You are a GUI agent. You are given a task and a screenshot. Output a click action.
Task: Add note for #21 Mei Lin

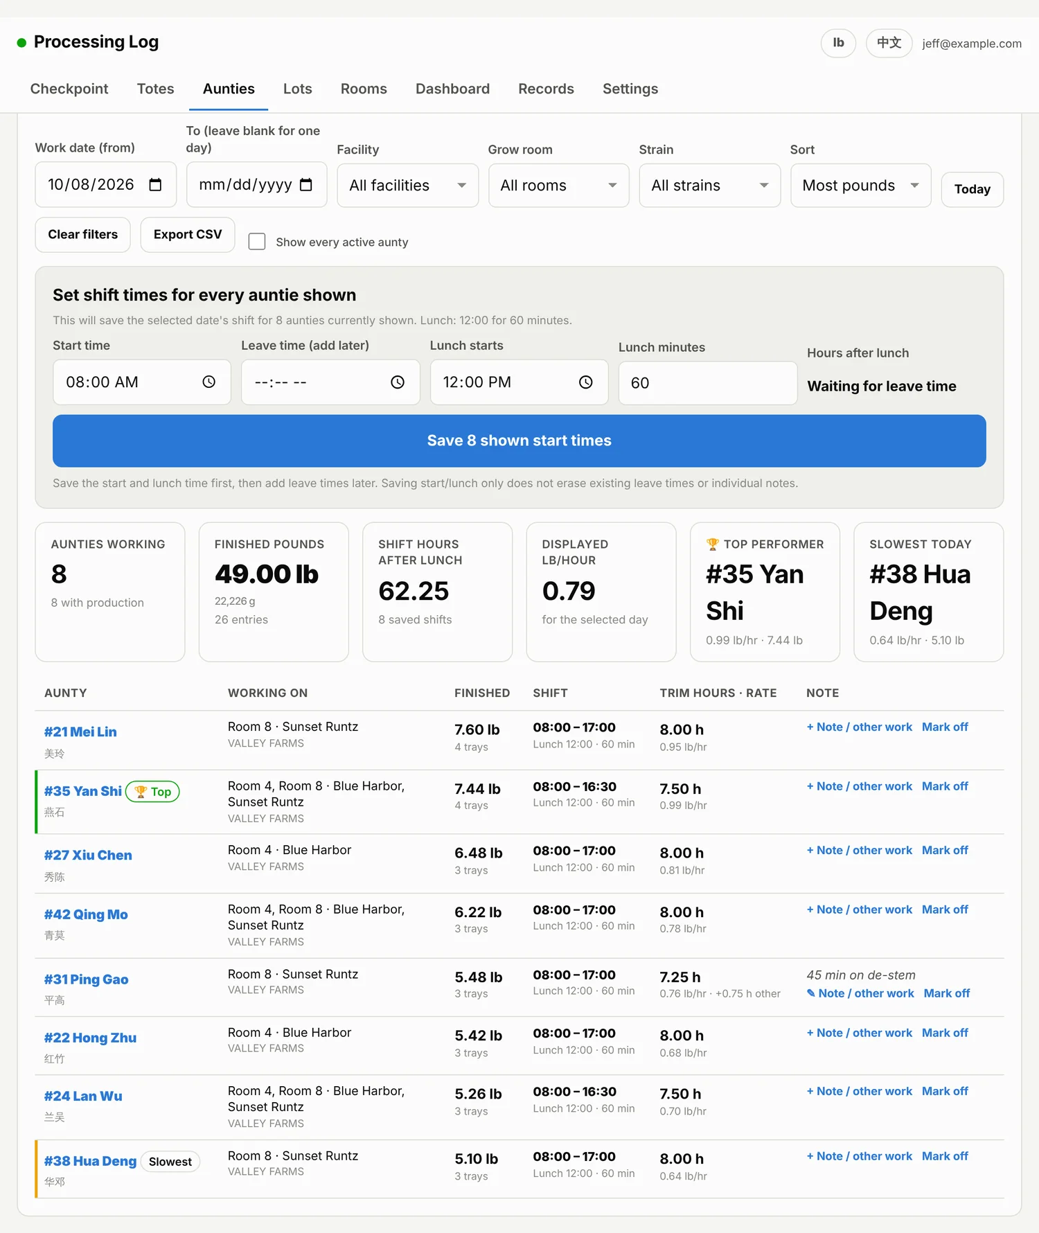pyautogui.click(x=860, y=727)
